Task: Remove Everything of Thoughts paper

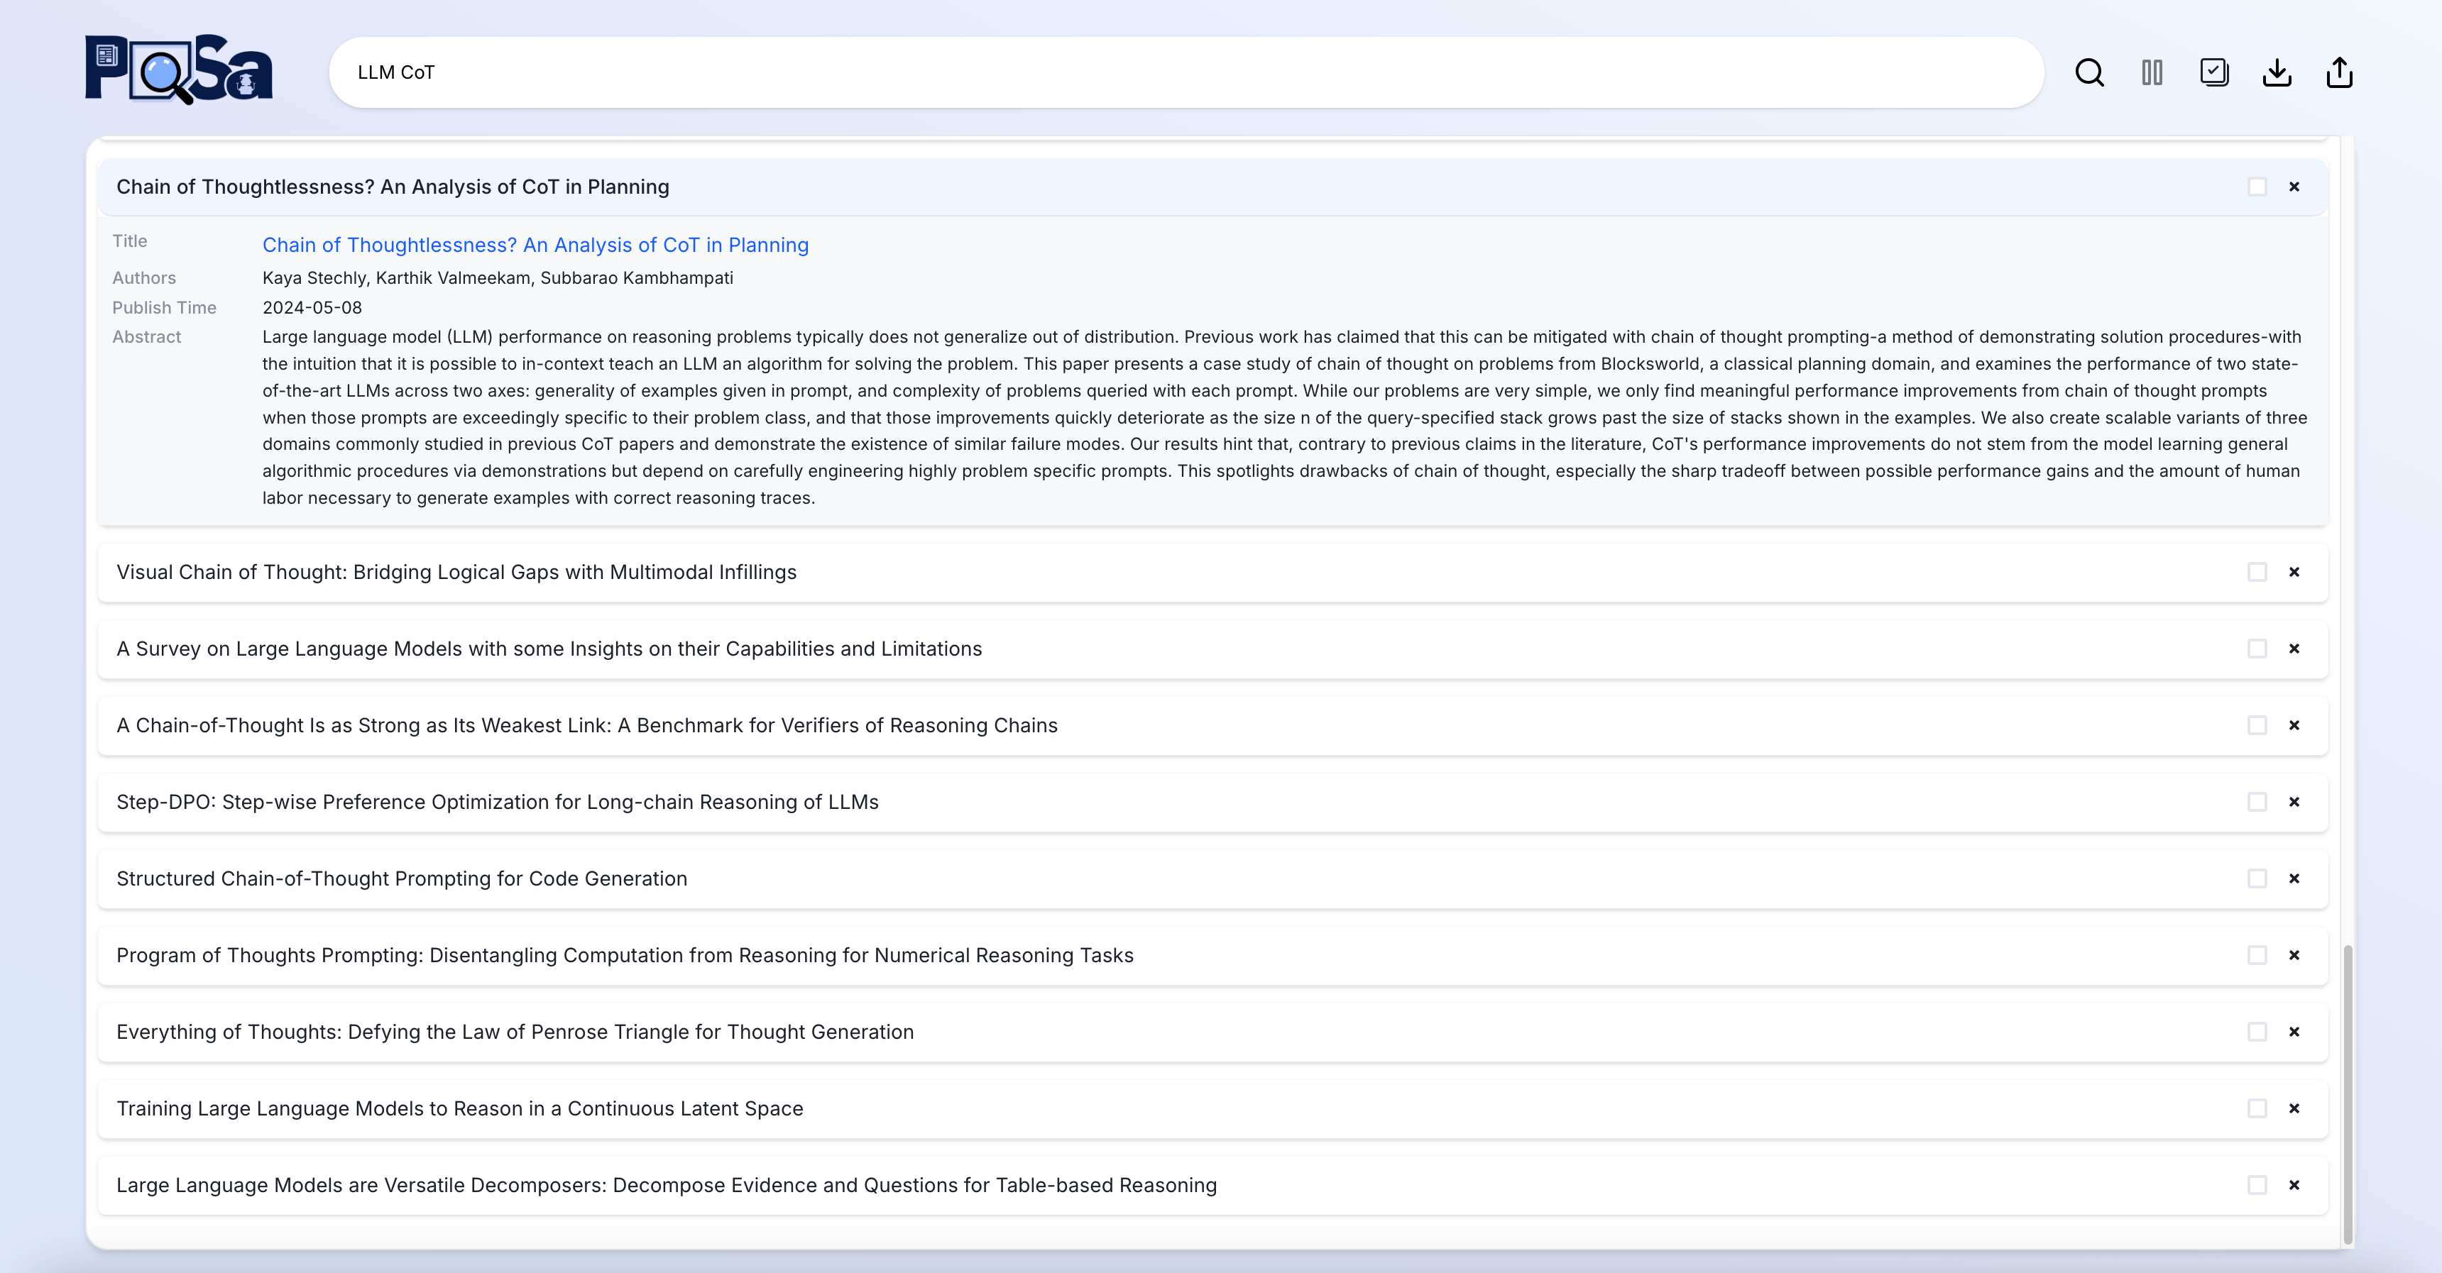Action: (2294, 1031)
